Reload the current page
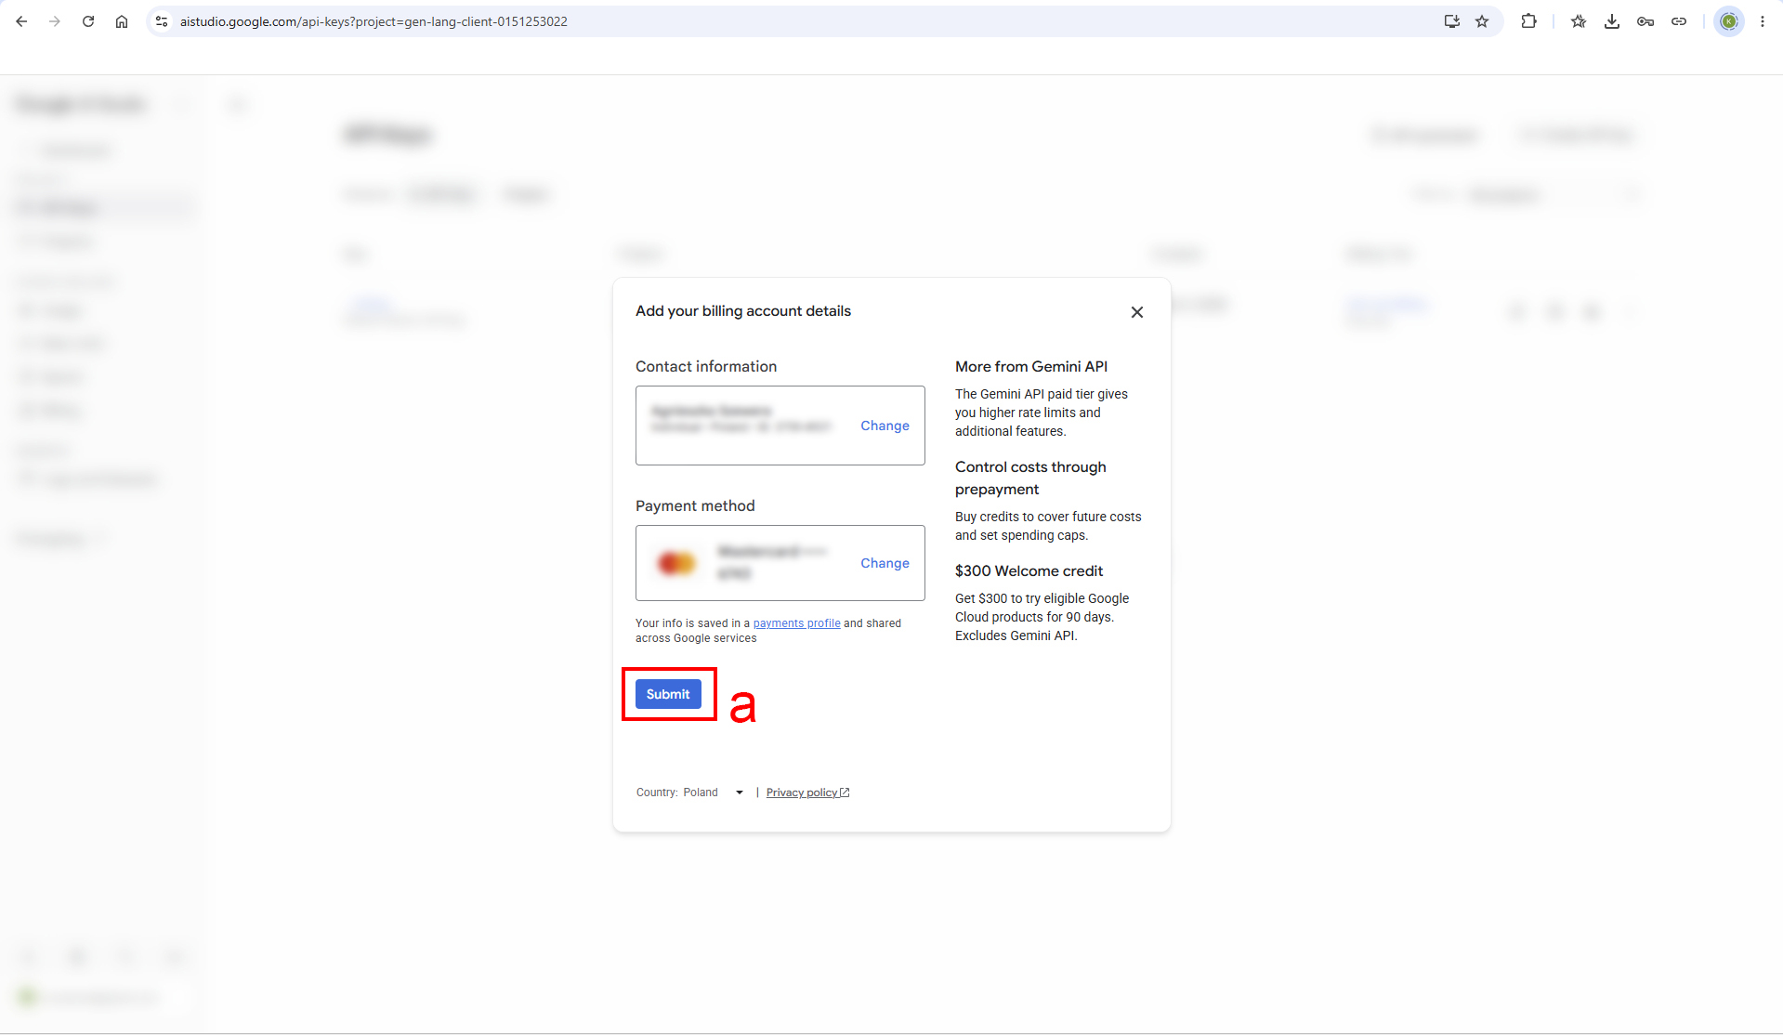 point(88,21)
